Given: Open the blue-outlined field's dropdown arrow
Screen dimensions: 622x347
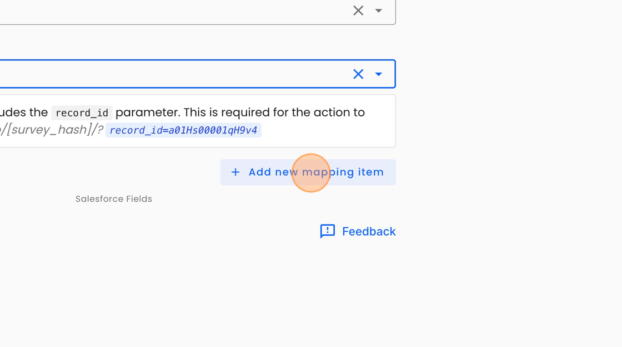Looking at the screenshot, I should point(379,74).
